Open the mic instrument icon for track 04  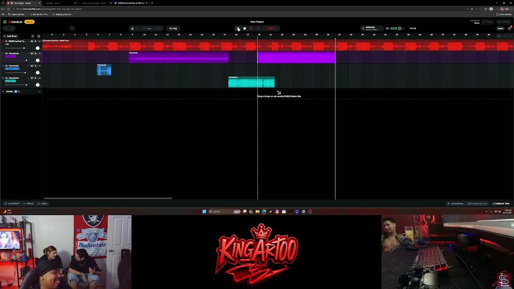click(3, 78)
